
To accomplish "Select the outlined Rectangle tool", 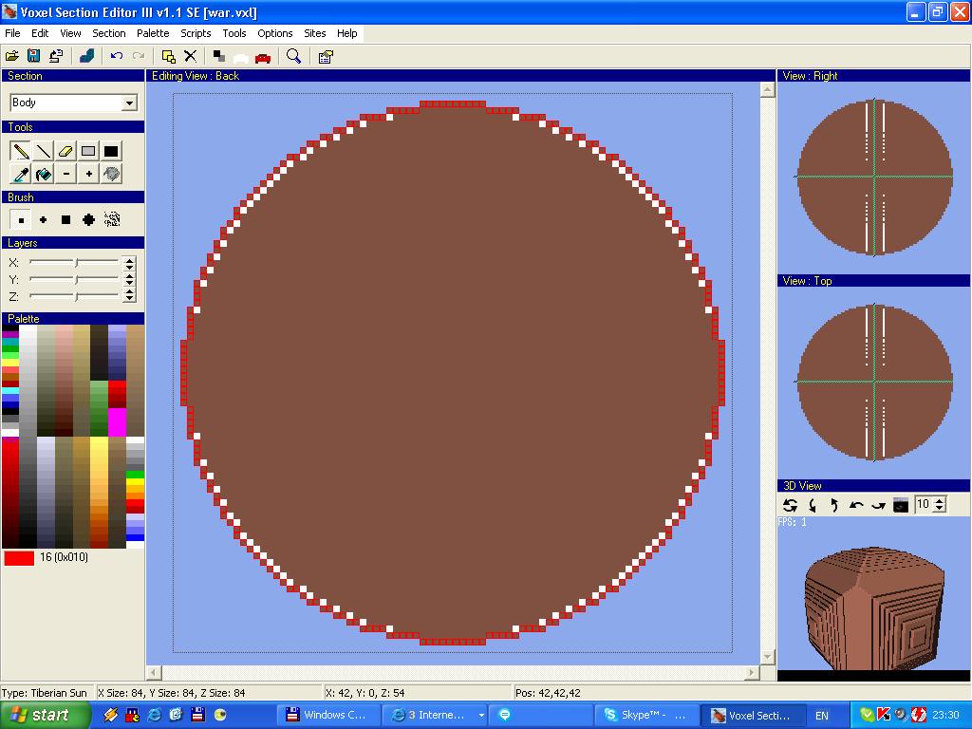I will pyautogui.click(x=88, y=151).
